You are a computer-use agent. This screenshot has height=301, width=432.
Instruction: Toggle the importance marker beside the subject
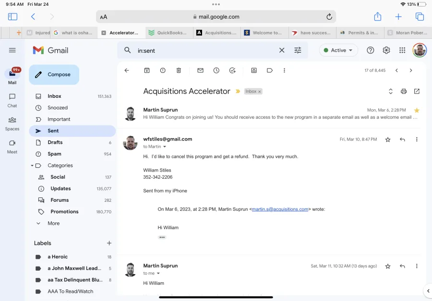point(238,92)
